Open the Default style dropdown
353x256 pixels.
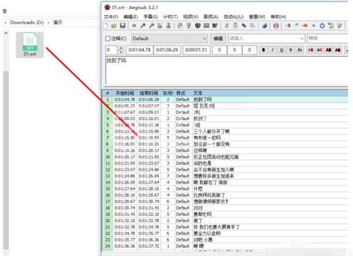tap(169, 39)
